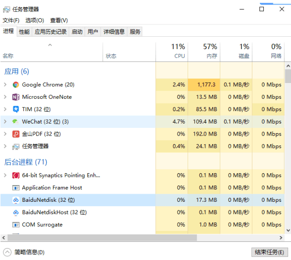291x260 pixels.
Task: Expand the 64-bit Synaptics Pointing group
Action: 5,175
